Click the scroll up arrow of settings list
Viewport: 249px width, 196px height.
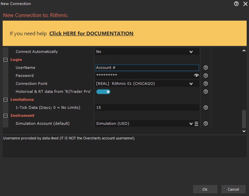[244, 51]
